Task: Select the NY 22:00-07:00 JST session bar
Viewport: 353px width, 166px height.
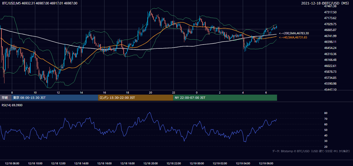Action: tap(225, 98)
